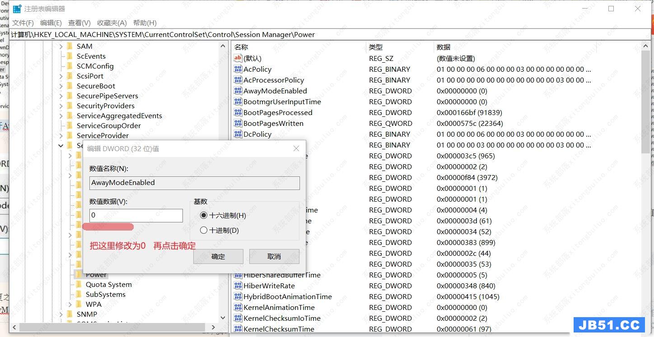Click the AwayModeEnabled DWORD value icon
Image resolution: width=654 pixels, height=337 pixels.
pos(238,91)
